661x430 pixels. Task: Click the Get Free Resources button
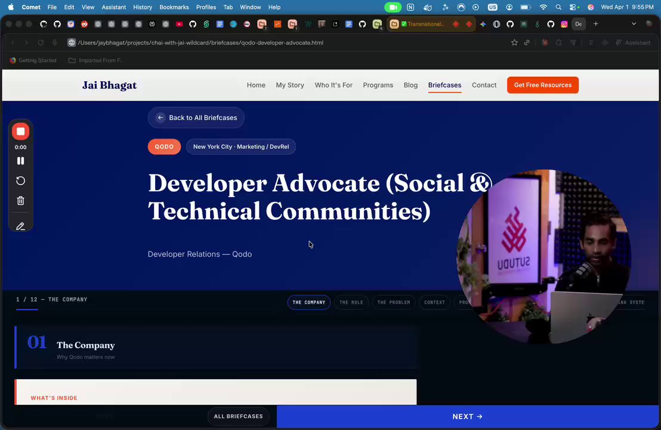coord(542,85)
